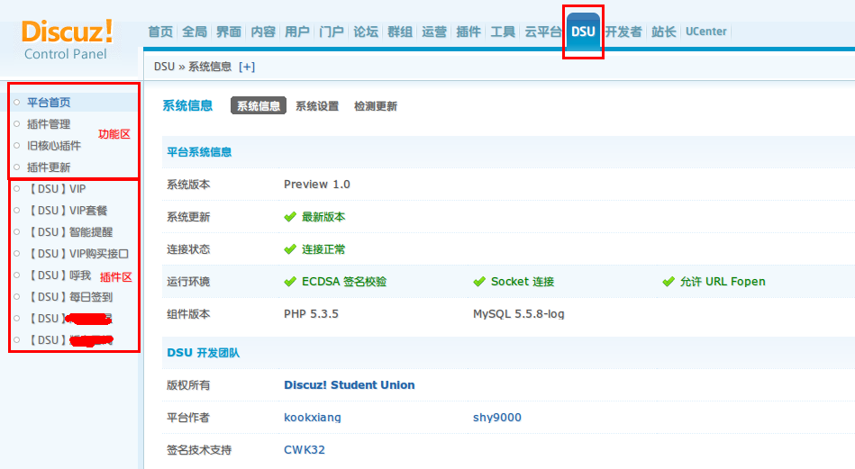855x469 pixels.
Task: Open 平台首页 in the sidebar
Action: (x=49, y=103)
